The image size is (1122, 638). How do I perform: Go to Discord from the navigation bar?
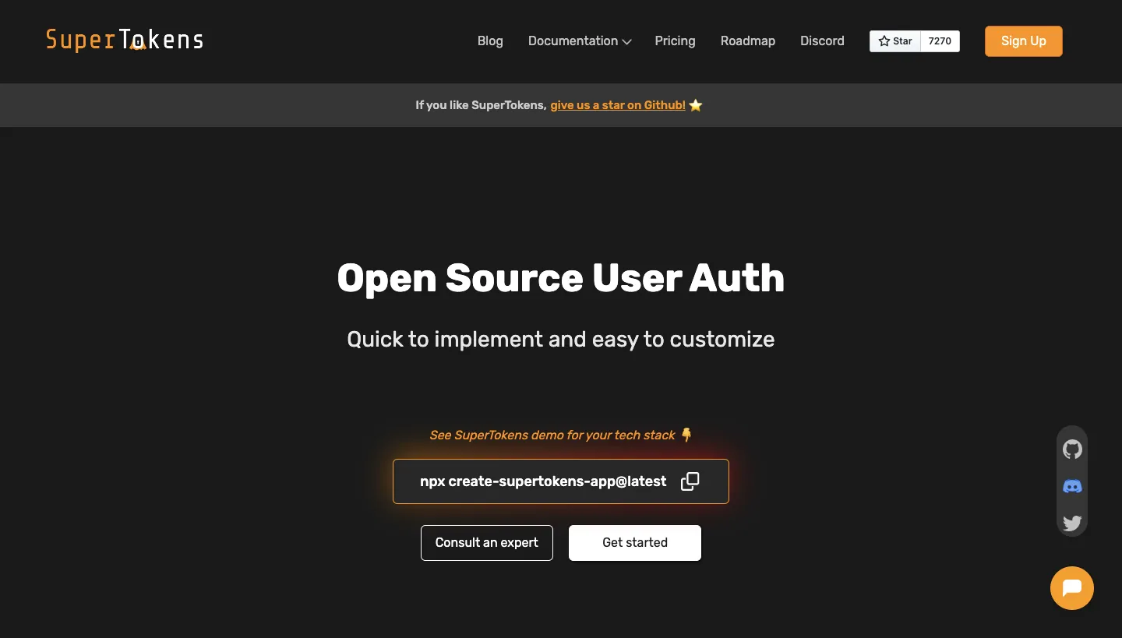(x=822, y=41)
